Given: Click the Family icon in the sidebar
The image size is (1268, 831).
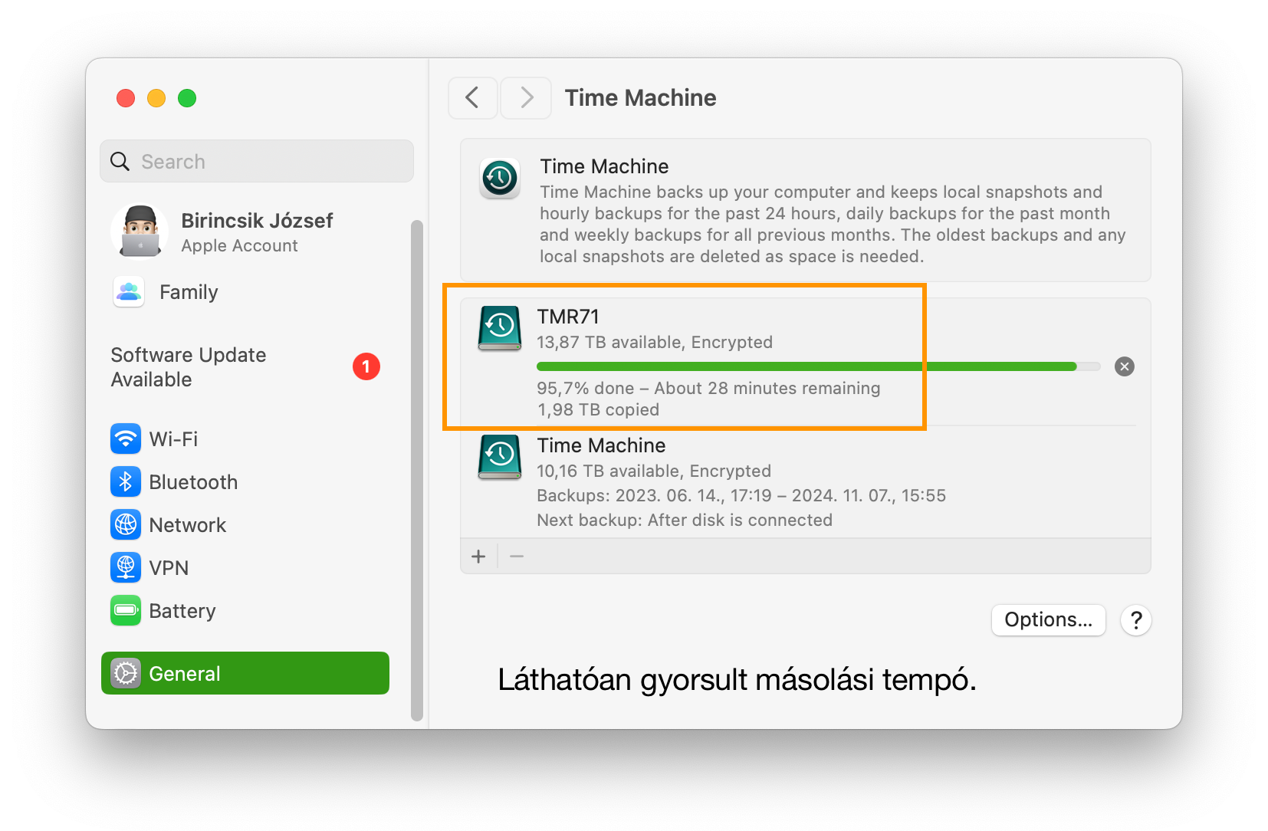Looking at the screenshot, I should (129, 291).
